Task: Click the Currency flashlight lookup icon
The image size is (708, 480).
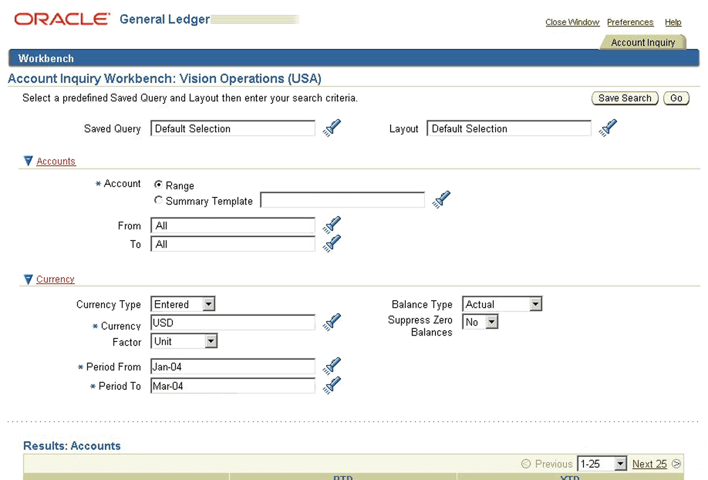Action: coord(331,321)
